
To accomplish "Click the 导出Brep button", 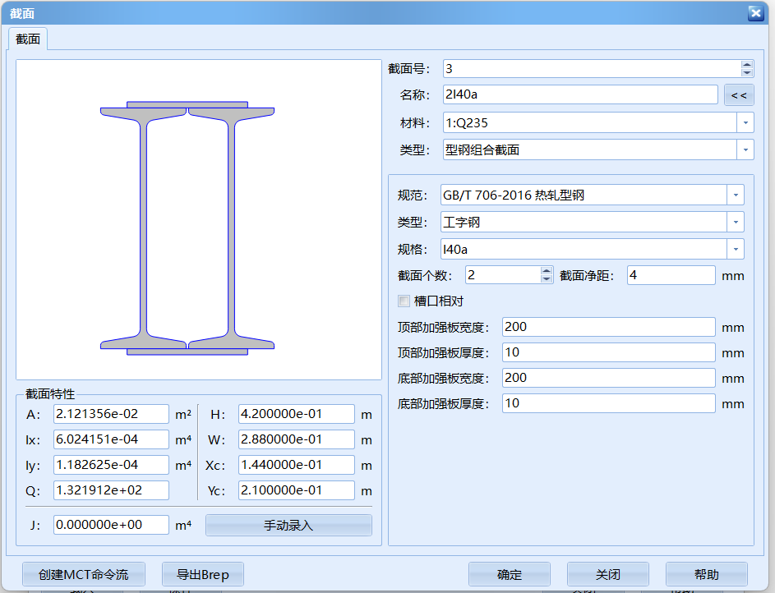I will 202,574.
